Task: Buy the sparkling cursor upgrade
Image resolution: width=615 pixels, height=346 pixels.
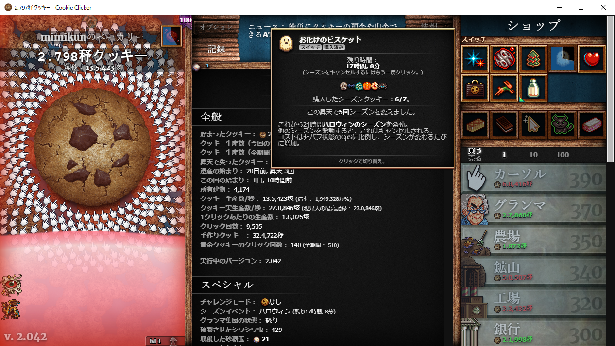Action: tap(533, 125)
